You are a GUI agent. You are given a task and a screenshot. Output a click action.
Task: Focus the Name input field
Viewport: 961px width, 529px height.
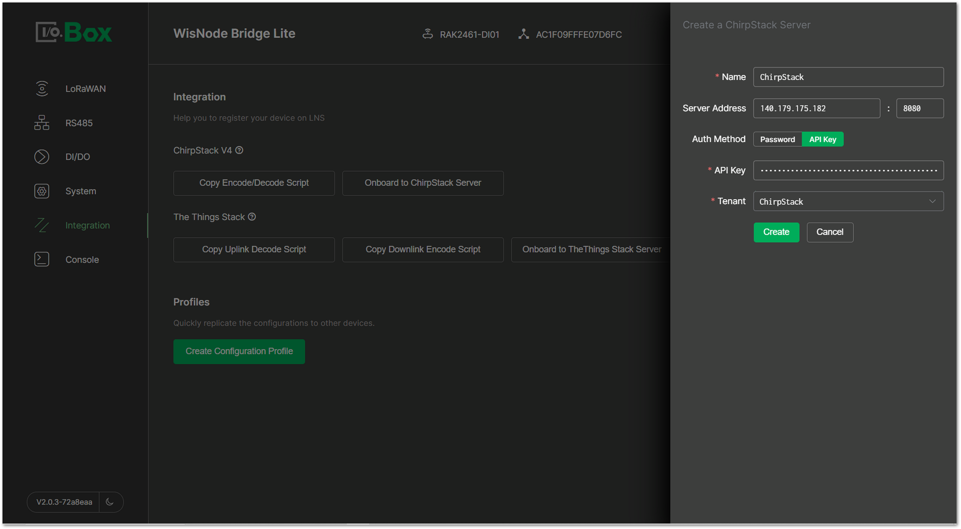tap(848, 77)
